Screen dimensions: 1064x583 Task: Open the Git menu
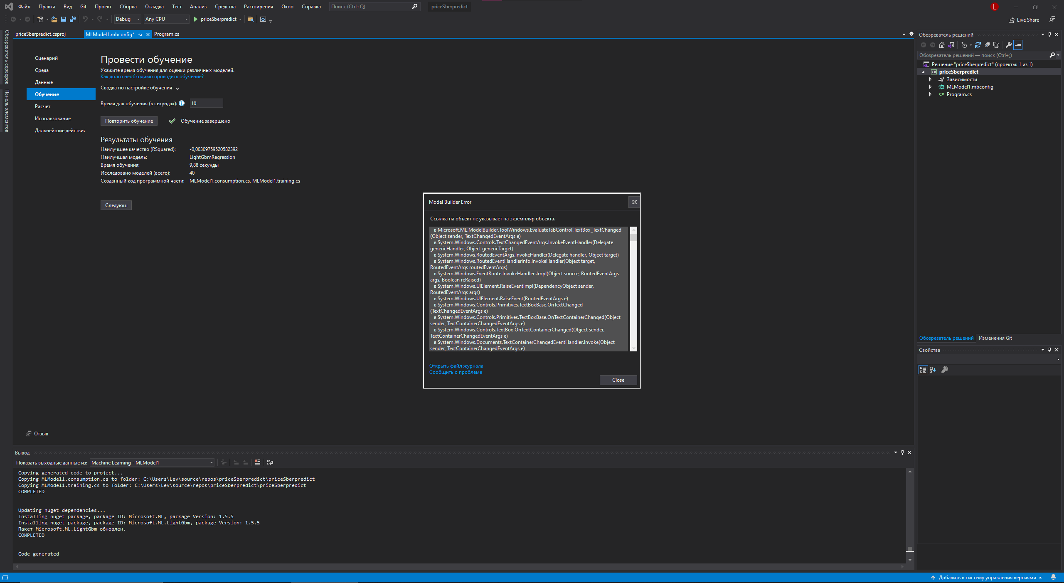click(83, 7)
